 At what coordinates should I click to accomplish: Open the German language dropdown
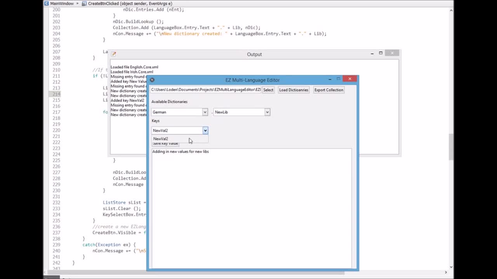[x=205, y=112]
